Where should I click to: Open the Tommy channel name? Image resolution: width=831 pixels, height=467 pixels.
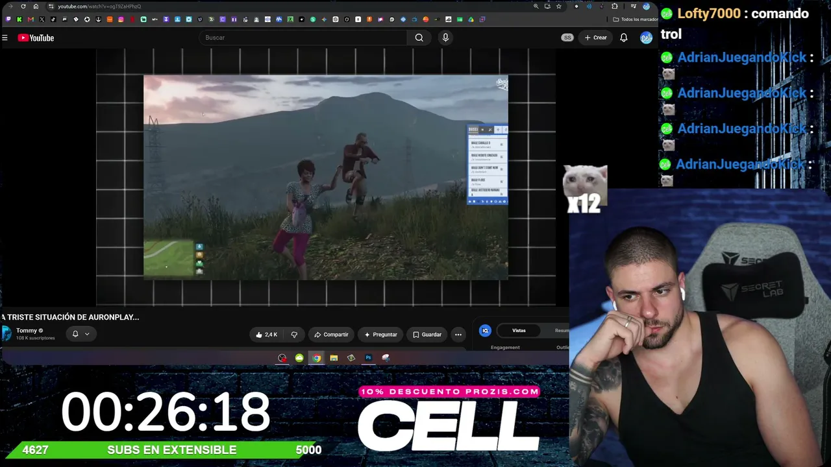click(27, 331)
